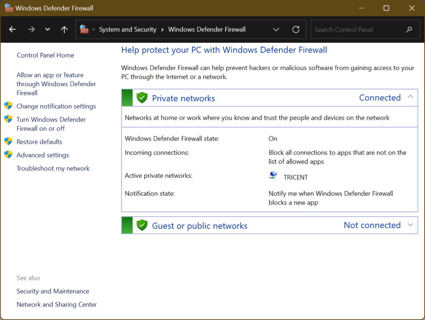Click the UAC shield beside Change notification settings
The width and height of the screenshot is (425, 320).
click(x=8, y=105)
